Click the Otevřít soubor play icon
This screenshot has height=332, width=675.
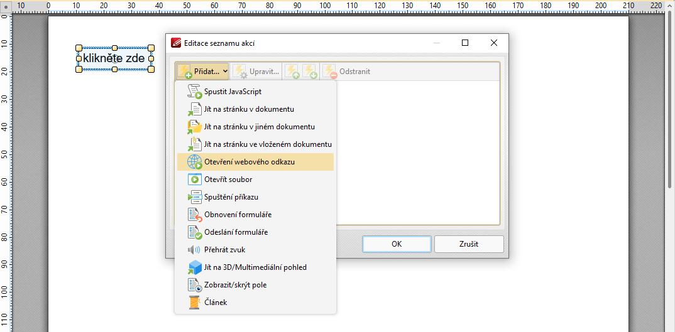click(x=195, y=179)
